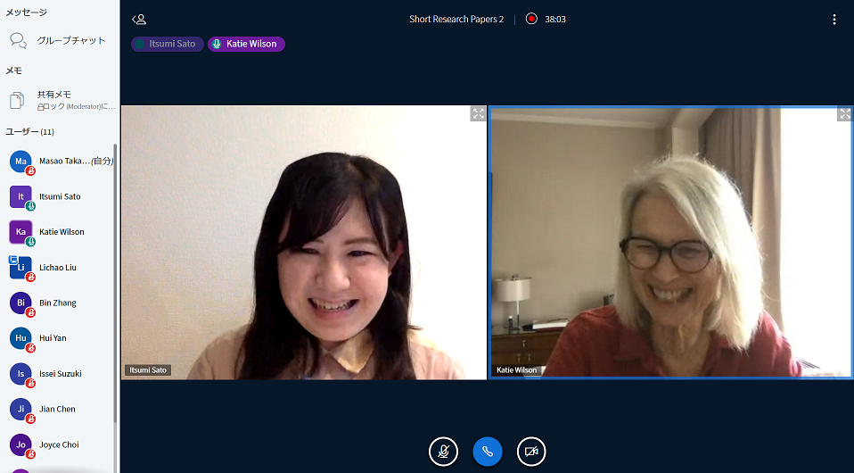Open the three-dot options menu

(833, 19)
